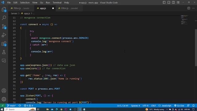Click the feedback icon in status bar

(x=188, y=105)
